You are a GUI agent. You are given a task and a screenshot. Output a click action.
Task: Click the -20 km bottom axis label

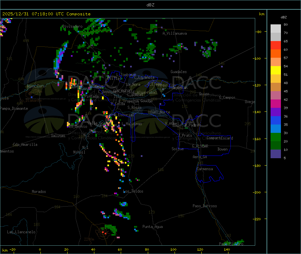(x=12, y=249)
